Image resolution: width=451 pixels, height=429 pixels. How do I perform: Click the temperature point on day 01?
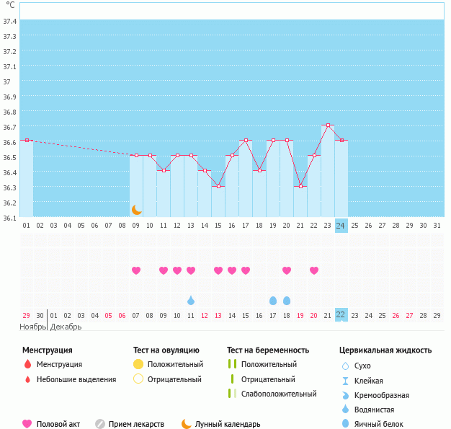pos(27,140)
